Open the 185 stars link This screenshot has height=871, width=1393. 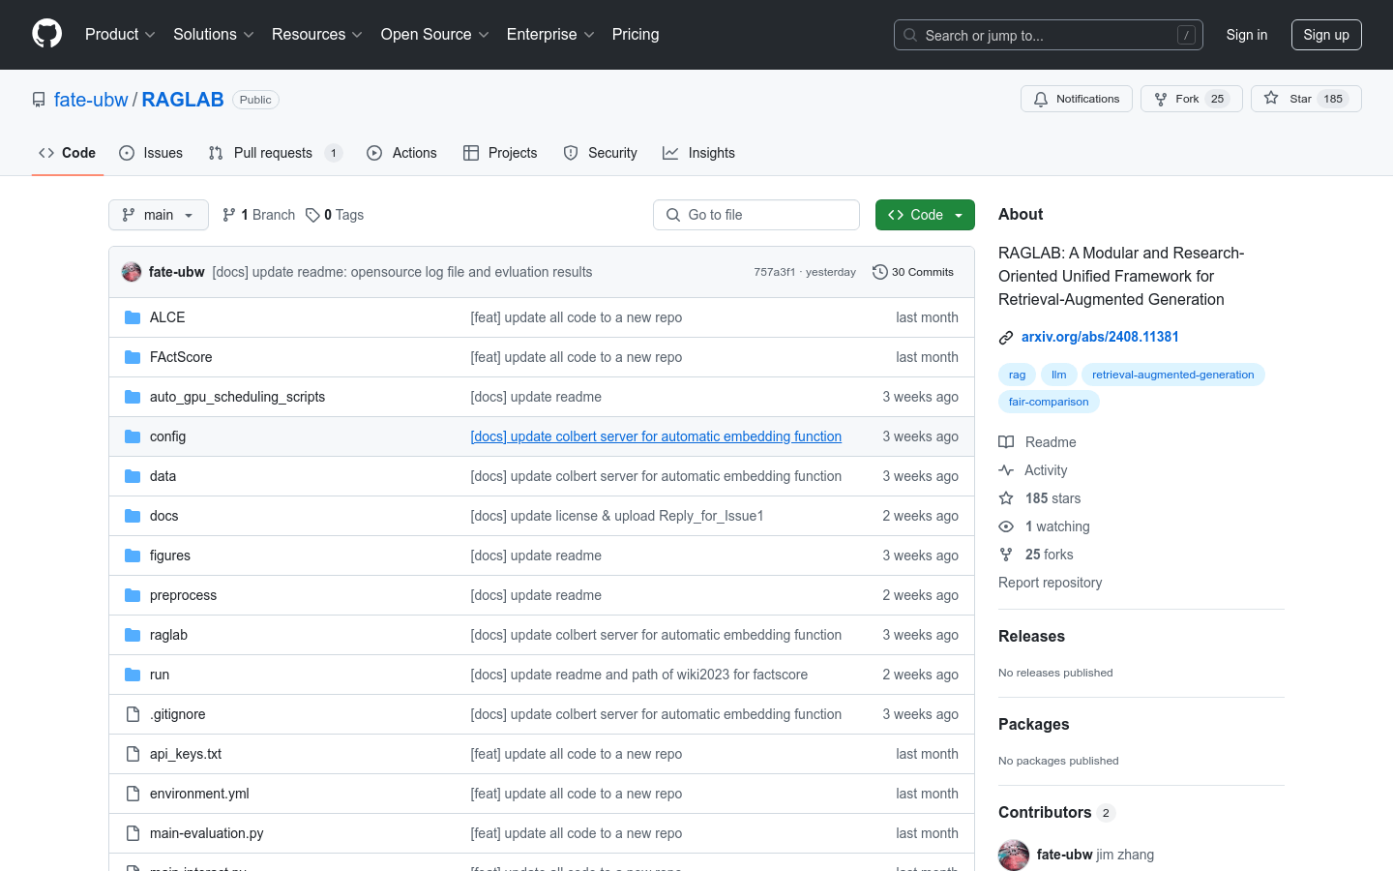coord(1040,498)
